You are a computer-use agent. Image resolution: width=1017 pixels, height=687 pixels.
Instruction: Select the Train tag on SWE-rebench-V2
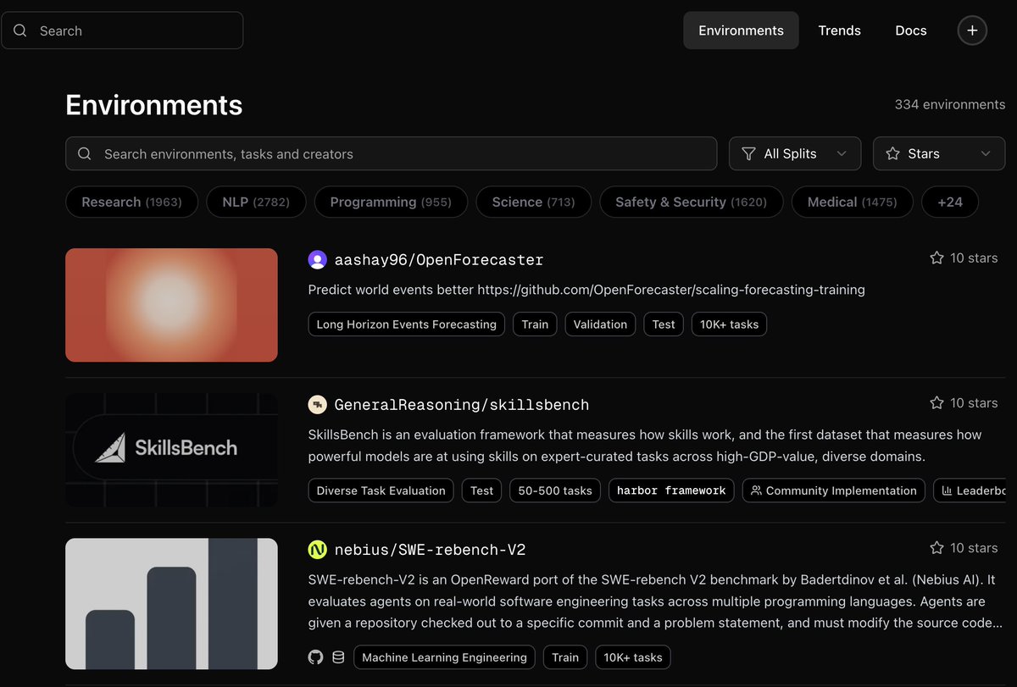565,657
